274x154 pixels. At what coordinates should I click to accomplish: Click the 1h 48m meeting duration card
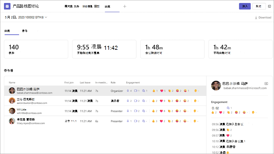[172, 49]
